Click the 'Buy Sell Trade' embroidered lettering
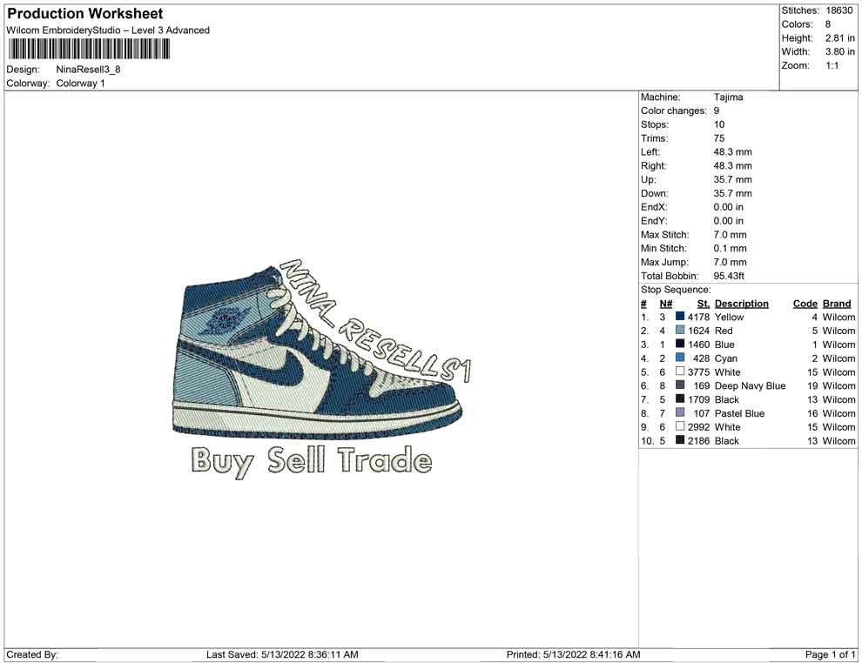Viewport: 862px width, 663px height. (x=311, y=461)
